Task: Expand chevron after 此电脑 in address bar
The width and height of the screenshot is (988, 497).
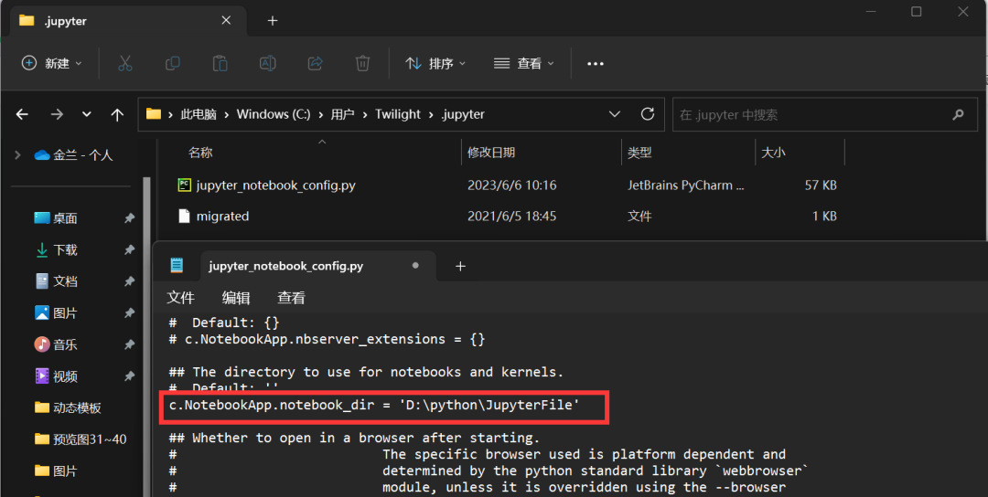Action: point(226,114)
